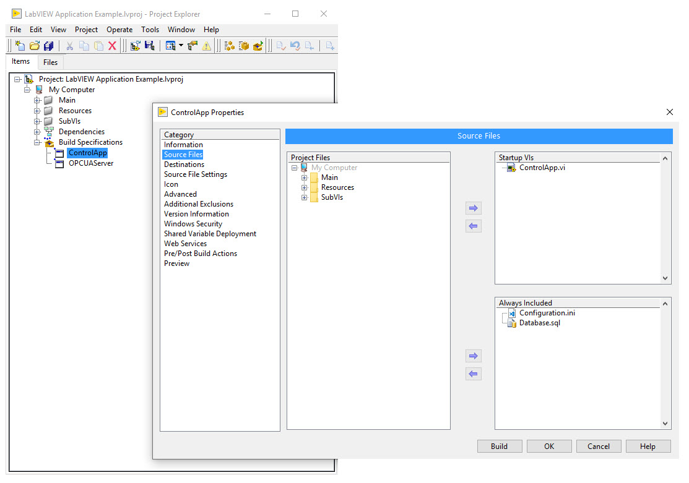Viewport: 689px width, 483px height.
Task: Click the New item toolbar icon
Action: (20, 46)
